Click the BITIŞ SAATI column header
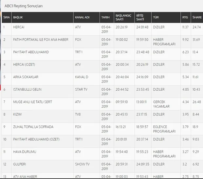 click(140, 17)
